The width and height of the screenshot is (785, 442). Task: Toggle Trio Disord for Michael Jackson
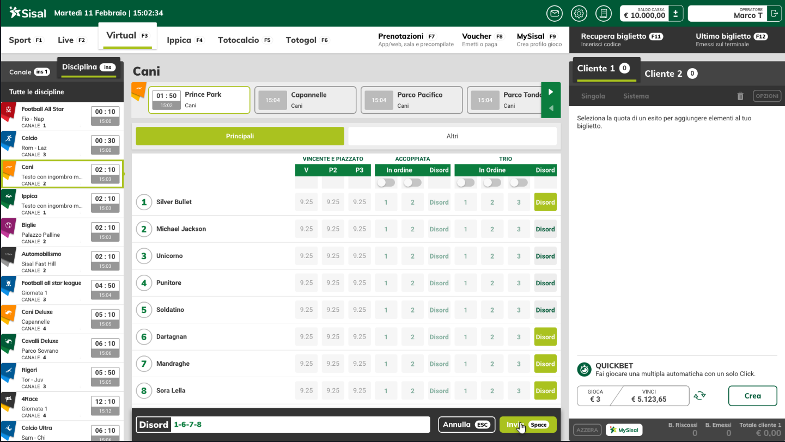pos(545,229)
